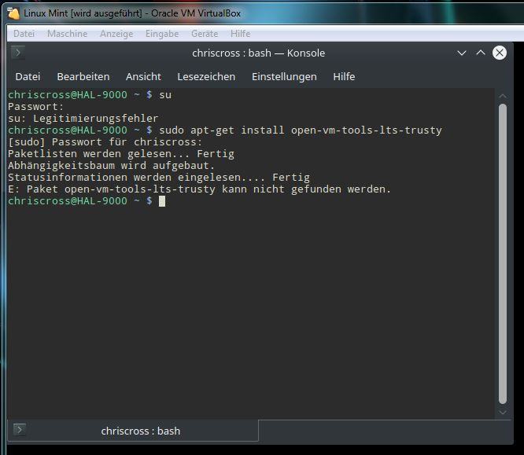Minimize the Konsole window with the down chevron

462,53
